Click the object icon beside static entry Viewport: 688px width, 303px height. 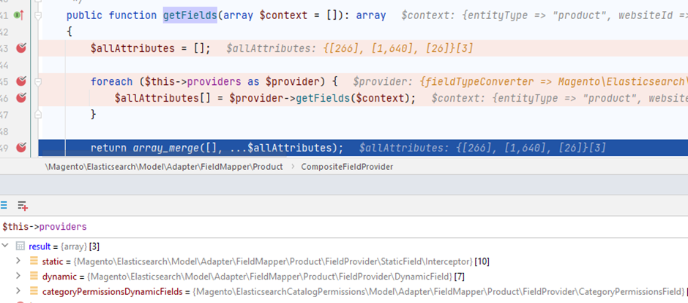pyautogui.click(x=34, y=261)
